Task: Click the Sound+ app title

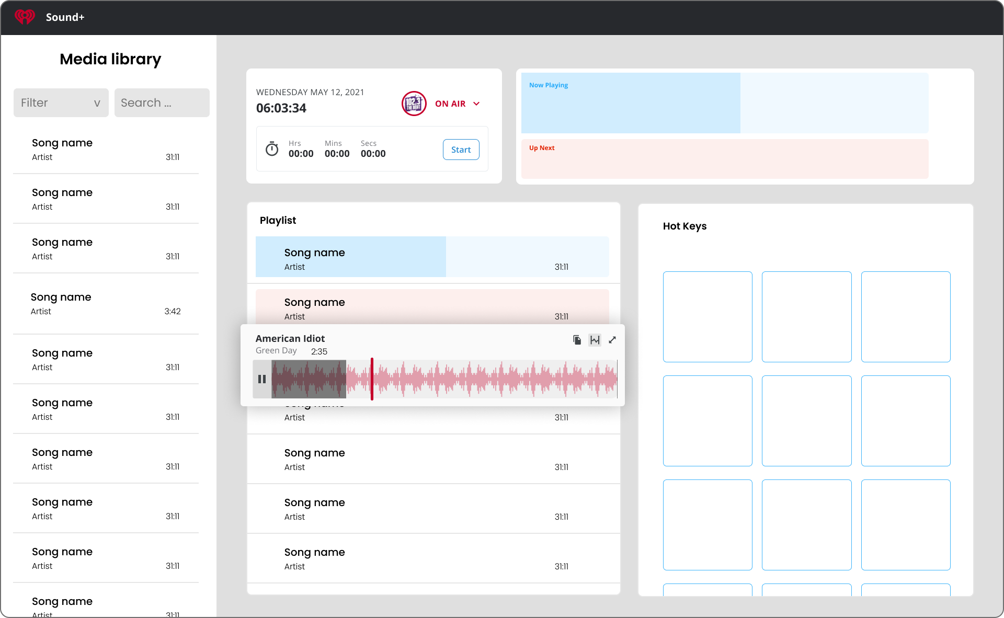Action: 65,17
